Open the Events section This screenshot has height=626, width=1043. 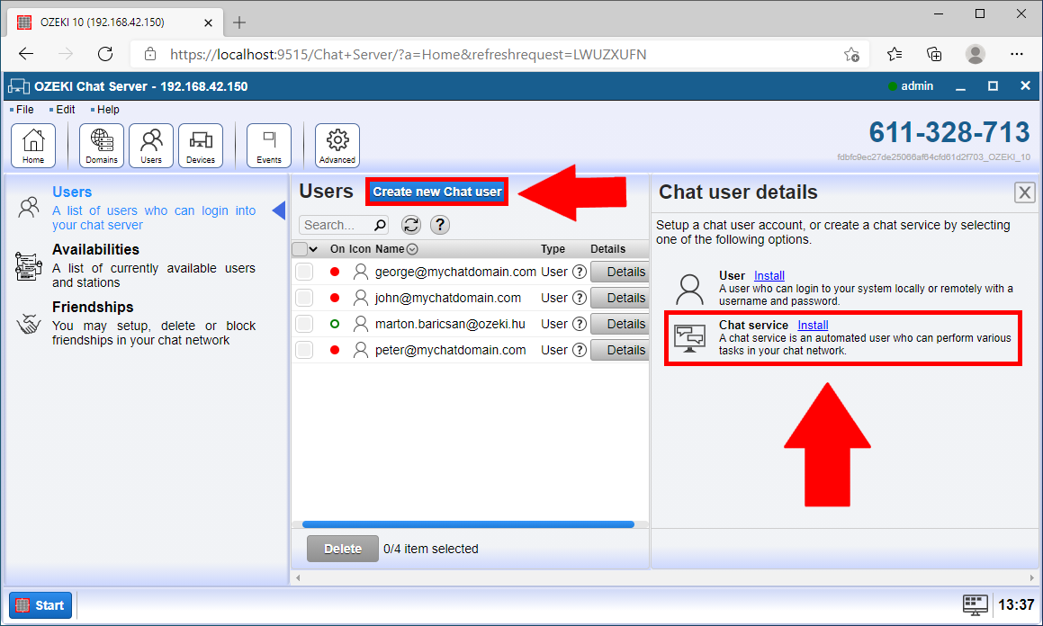[268, 144]
